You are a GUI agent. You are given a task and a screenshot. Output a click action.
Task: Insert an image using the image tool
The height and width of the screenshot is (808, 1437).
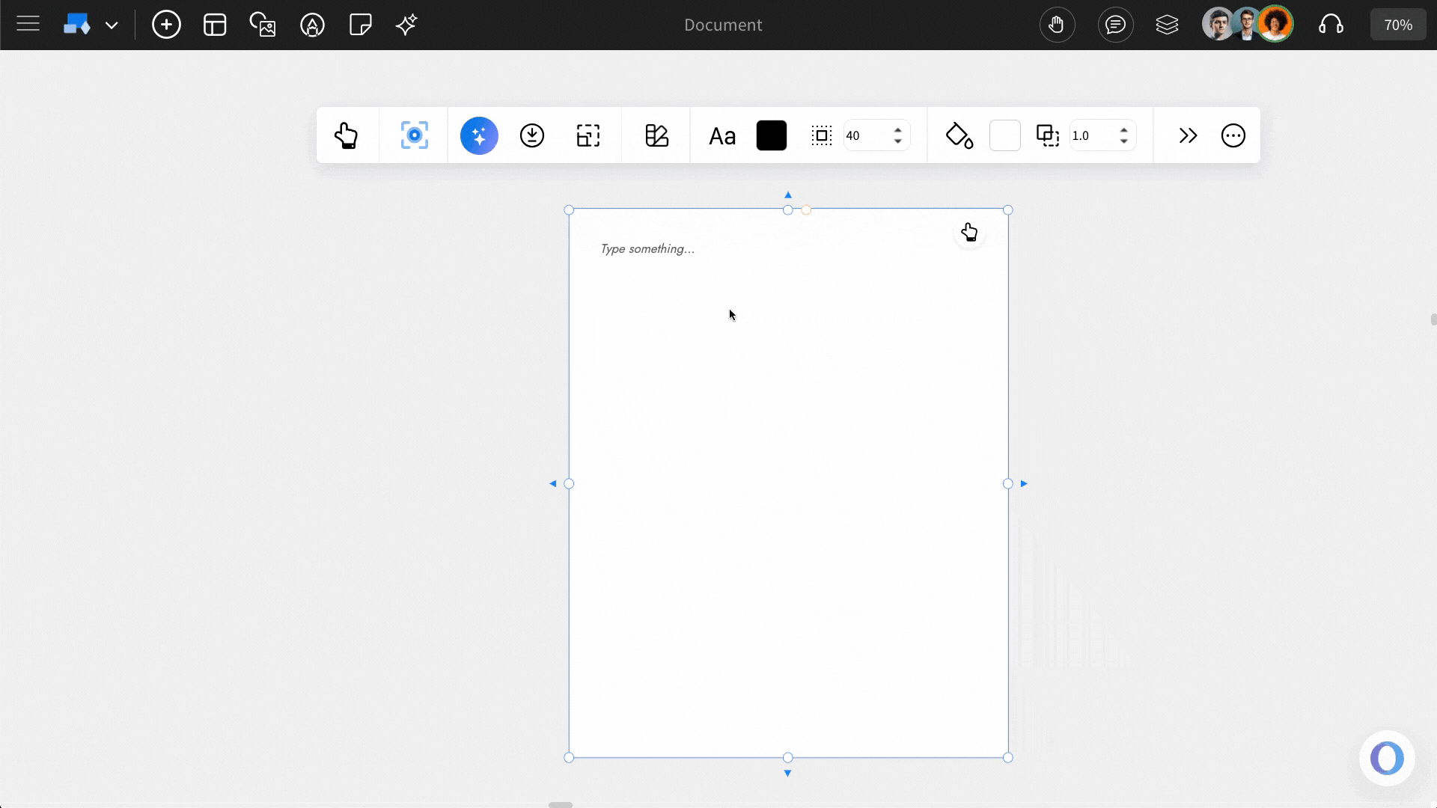pos(263,25)
